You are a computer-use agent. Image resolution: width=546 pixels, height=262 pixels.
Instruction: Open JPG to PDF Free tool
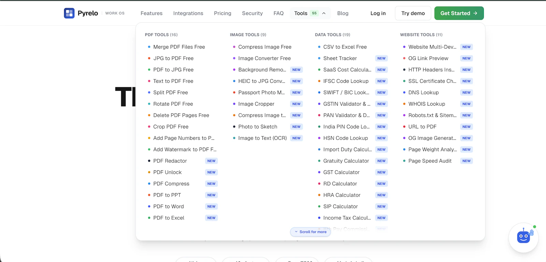pyautogui.click(x=173, y=58)
